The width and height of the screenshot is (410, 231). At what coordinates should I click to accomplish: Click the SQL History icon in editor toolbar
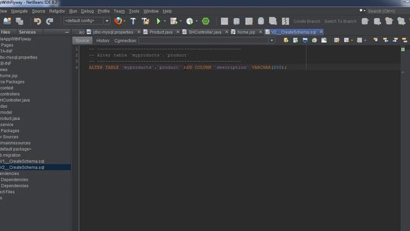[305, 40]
